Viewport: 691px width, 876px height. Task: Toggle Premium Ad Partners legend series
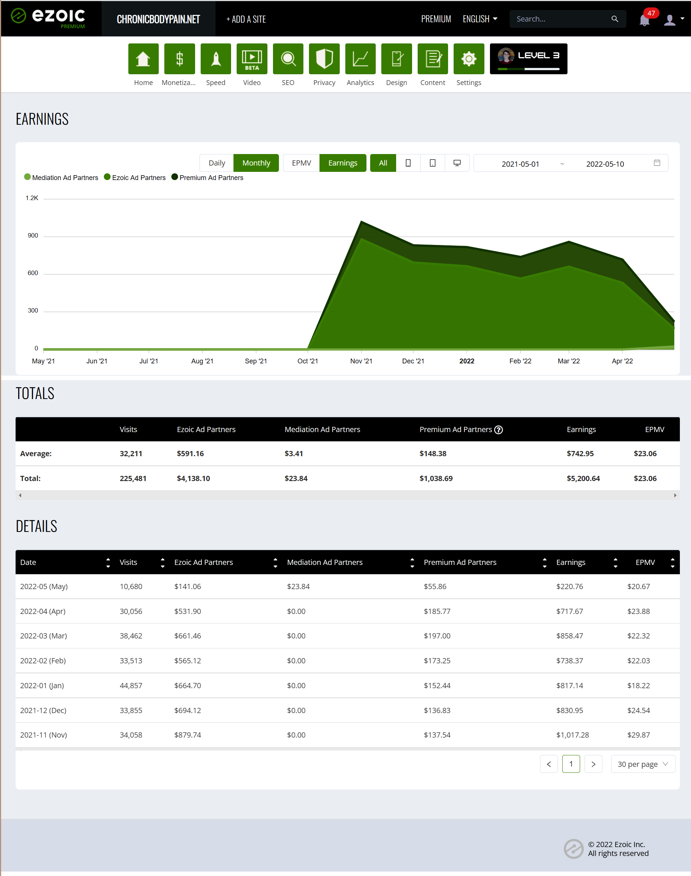click(208, 178)
